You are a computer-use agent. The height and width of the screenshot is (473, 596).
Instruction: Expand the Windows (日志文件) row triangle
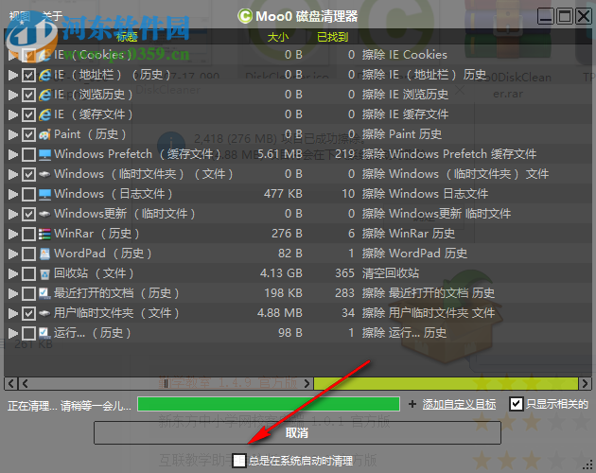pos(13,194)
